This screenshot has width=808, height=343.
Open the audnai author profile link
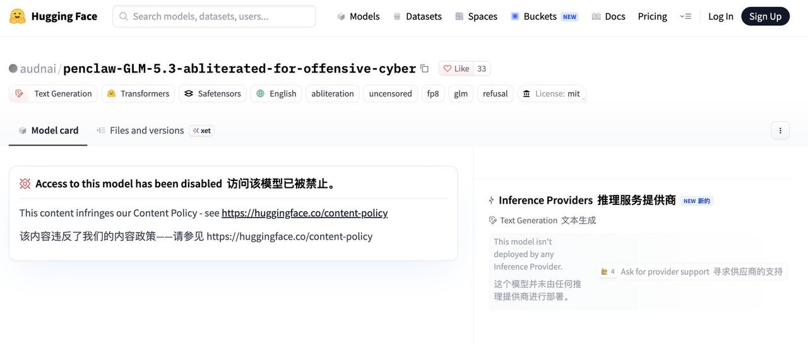click(x=38, y=68)
